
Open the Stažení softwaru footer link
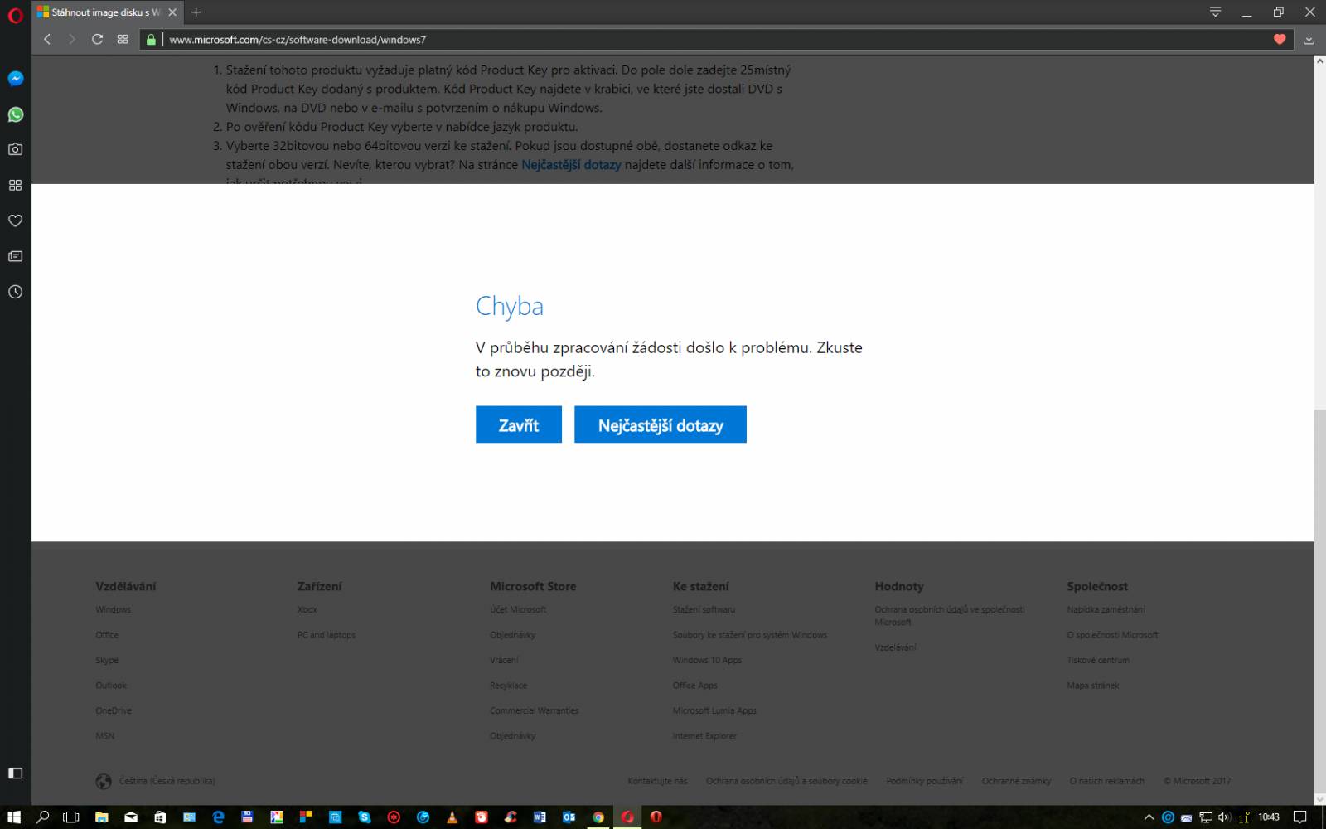click(x=704, y=609)
